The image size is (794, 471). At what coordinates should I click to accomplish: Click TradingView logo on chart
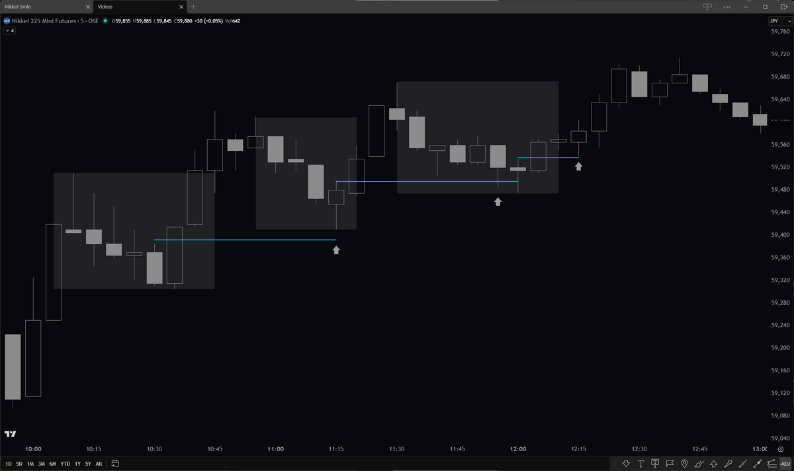pos(11,434)
